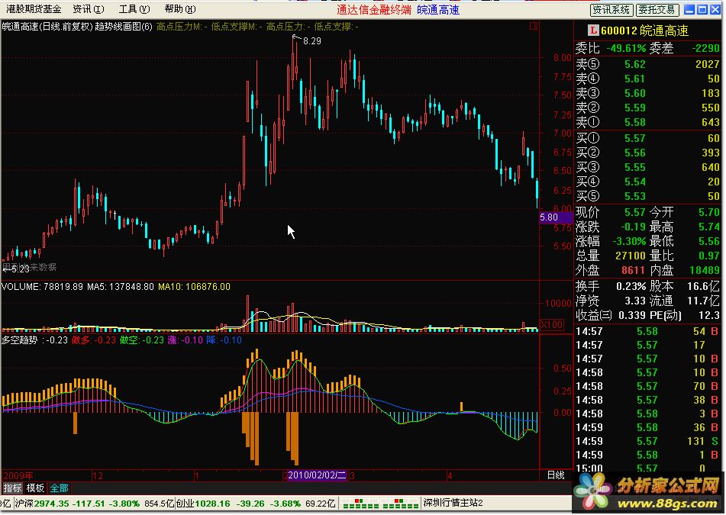This screenshot has height=515, width=726.
Task: Open the 港股期货基金 menu
Action: [x=34, y=9]
